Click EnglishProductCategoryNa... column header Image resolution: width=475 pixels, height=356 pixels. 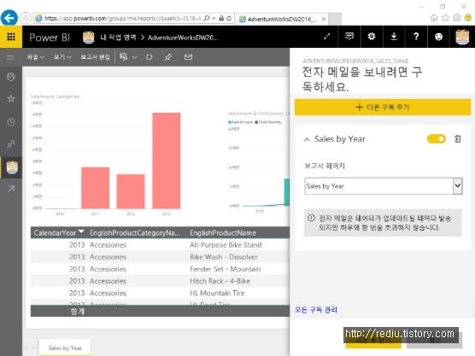135,233
